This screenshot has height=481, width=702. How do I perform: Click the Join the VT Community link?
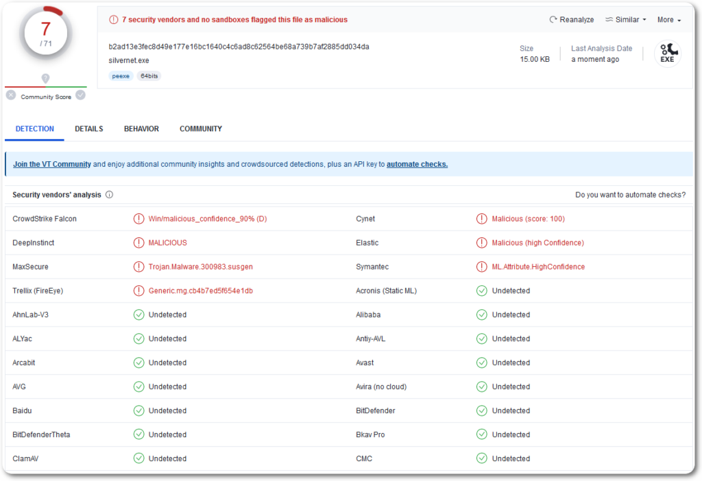coord(52,165)
